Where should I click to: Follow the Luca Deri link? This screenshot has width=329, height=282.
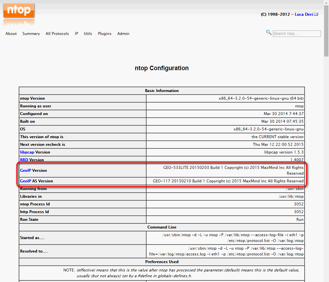click(x=304, y=14)
